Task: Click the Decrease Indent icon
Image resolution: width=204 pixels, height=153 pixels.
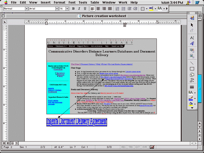Action: (129, 9)
